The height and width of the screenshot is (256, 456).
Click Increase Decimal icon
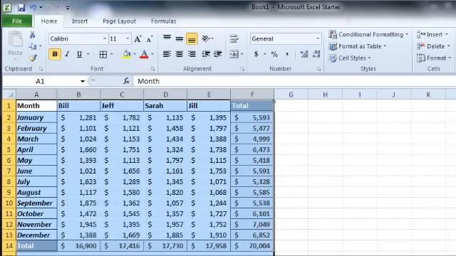coord(304,54)
